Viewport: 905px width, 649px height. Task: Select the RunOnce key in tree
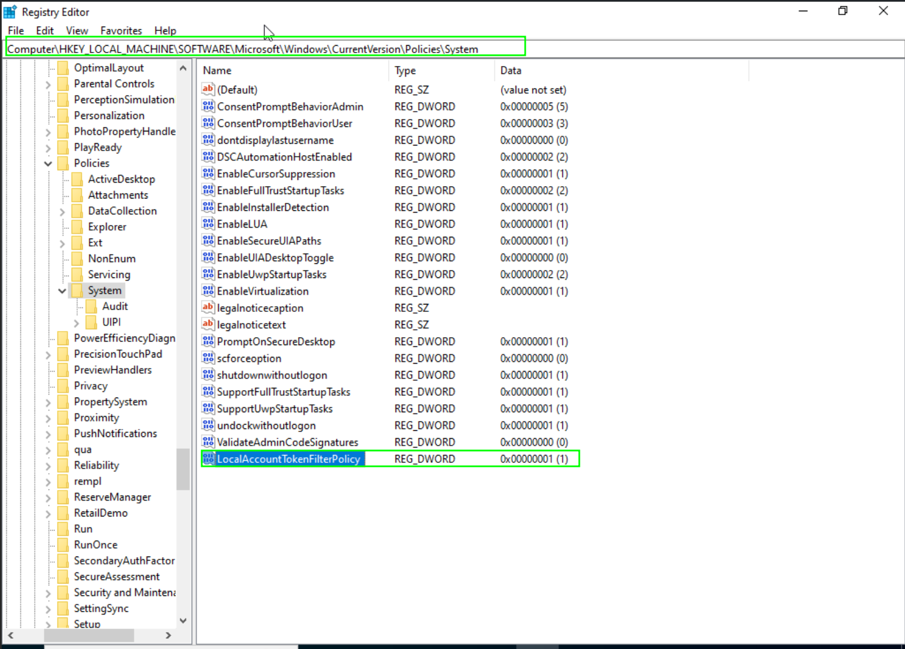(x=96, y=545)
